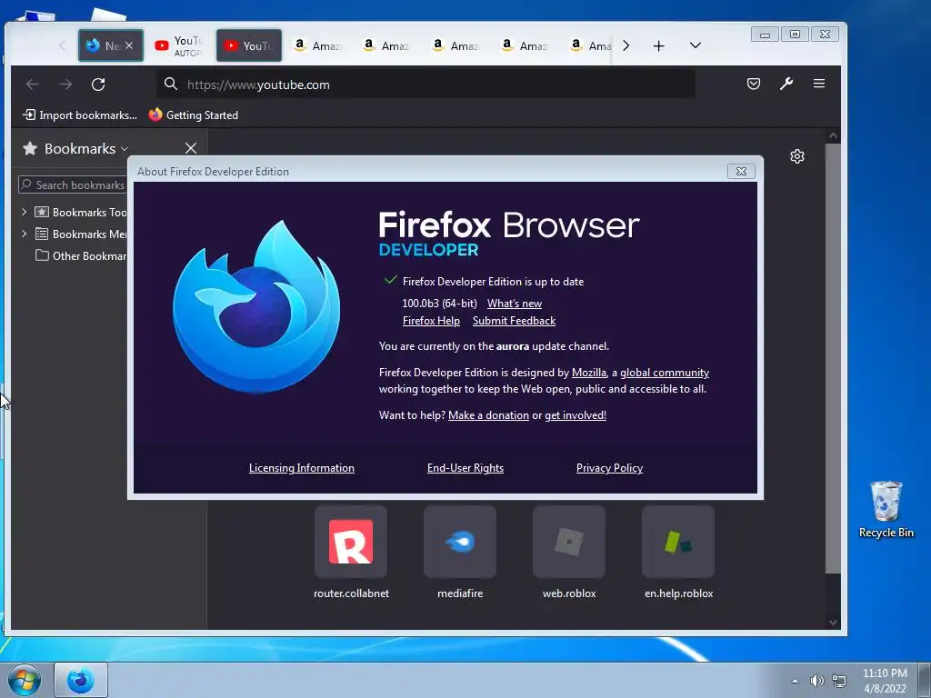This screenshot has height=698, width=931.
Task: Click the Firefox Developer logo in dialog
Action: pos(256,306)
